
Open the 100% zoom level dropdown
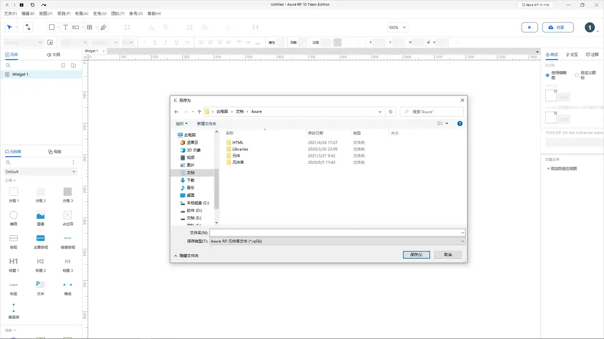[x=397, y=27]
